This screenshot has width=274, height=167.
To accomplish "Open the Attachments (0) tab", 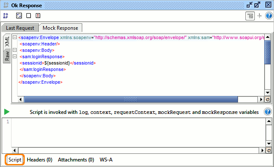I will (x=76, y=160).
